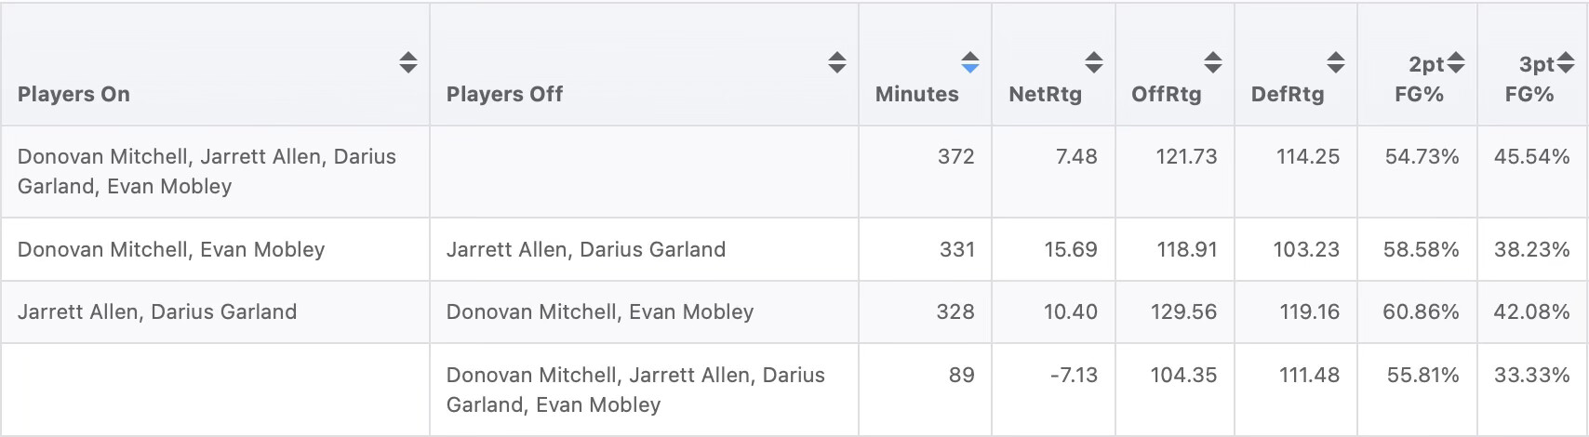Select the Minutes column header label

916,94
